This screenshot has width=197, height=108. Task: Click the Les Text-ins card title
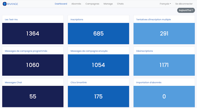click(x=11, y=19)
